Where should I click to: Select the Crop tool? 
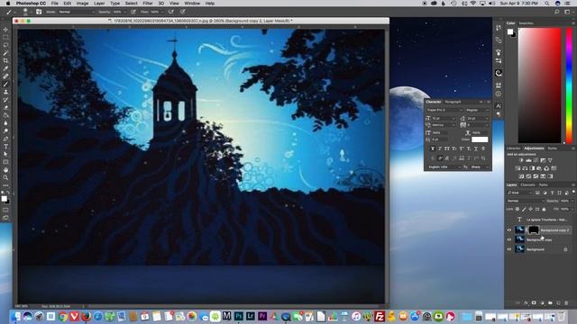point(5,60)
